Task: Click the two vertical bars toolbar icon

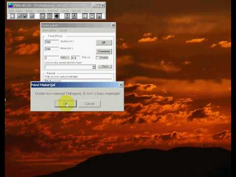Action: coord(85,16)
